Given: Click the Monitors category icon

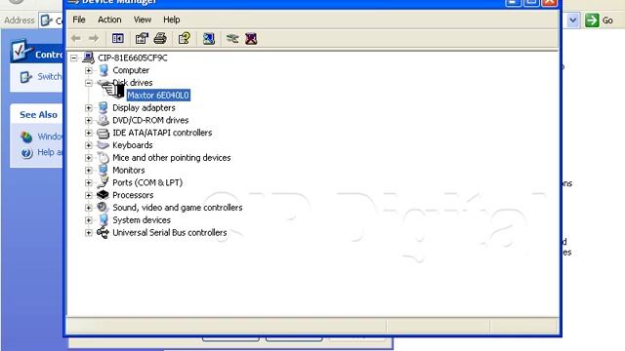Looking at the screenshot, I should click(x=103, y=170).
